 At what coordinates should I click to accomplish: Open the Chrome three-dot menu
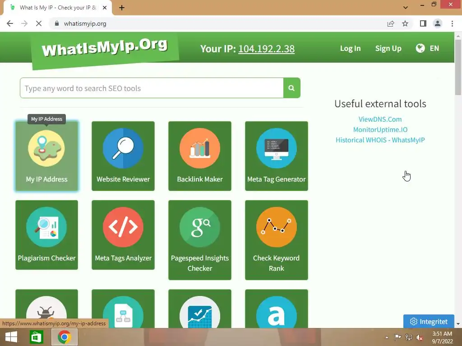point(452,23)
